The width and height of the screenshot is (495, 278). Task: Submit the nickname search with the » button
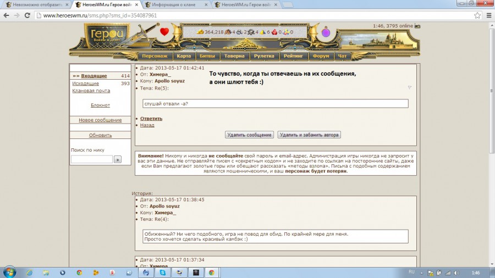(118, 159)
